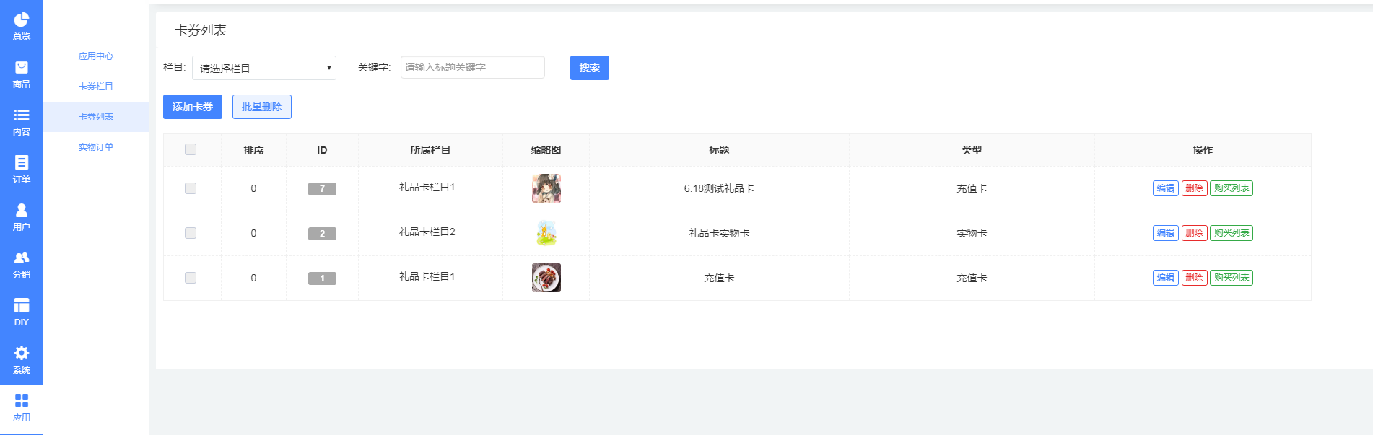
Task: Check the row for 6.18测试礼品卡
Action: coord(191,188)
